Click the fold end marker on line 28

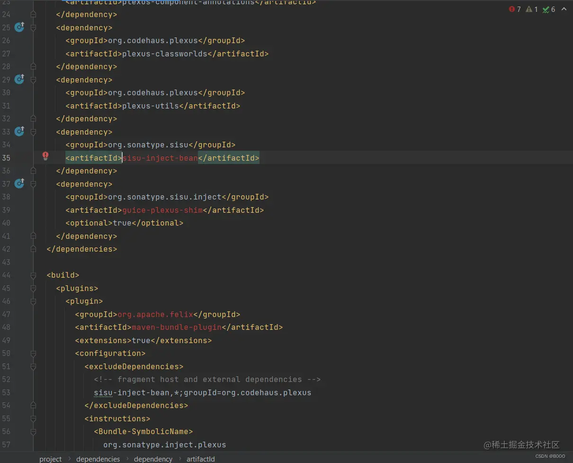[33, 66]
